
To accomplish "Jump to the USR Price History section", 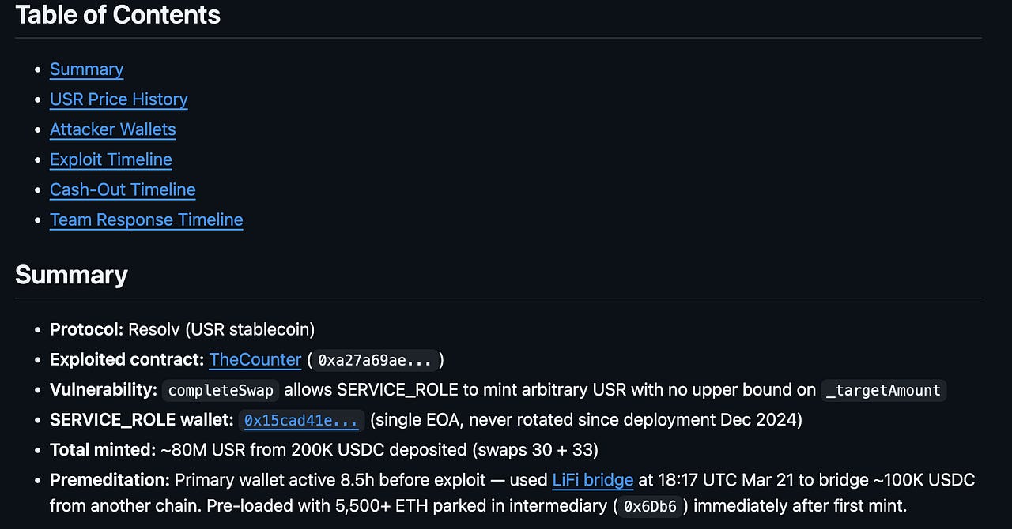I will point(119,99).
